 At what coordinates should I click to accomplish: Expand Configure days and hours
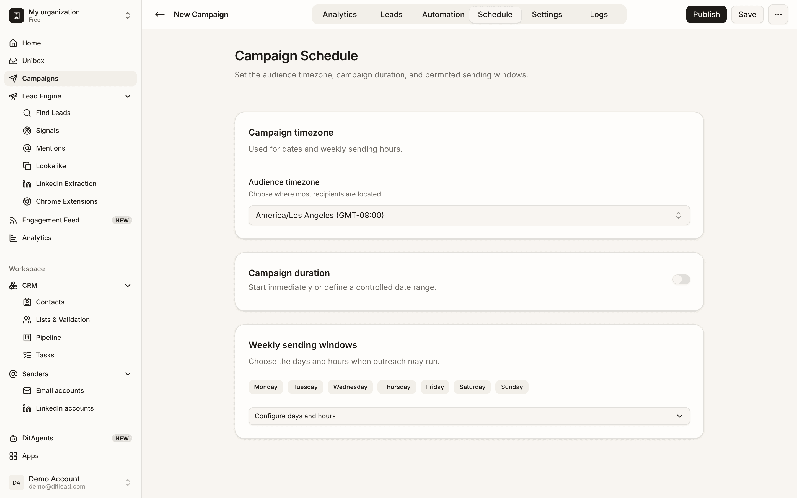click(469, 416)
